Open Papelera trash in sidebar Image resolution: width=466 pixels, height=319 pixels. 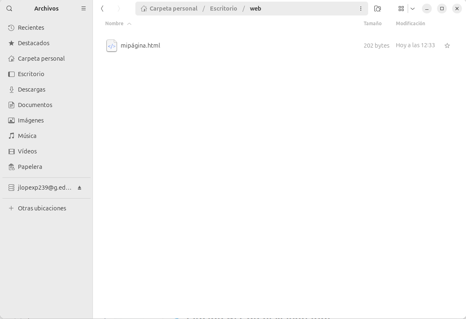click(30, 167)
